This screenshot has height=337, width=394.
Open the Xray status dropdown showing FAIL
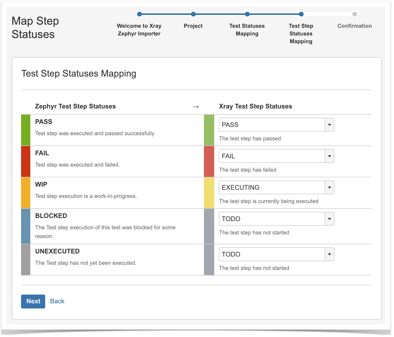[276, 156]
